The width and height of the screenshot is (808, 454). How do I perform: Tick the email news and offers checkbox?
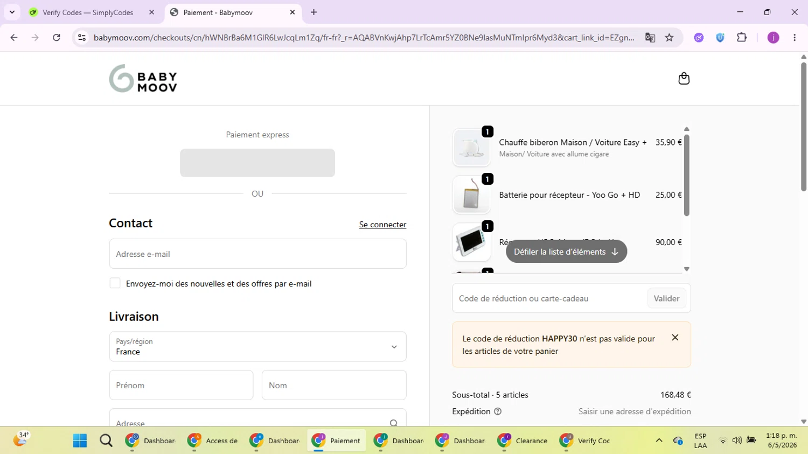pyautogui.click(x=115, y=283)
